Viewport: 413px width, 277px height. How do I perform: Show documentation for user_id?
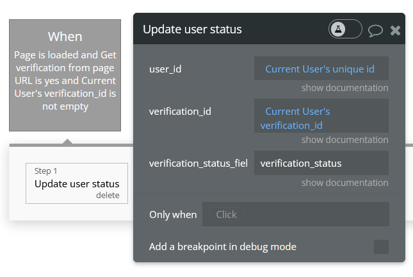(x=344, y=88)
